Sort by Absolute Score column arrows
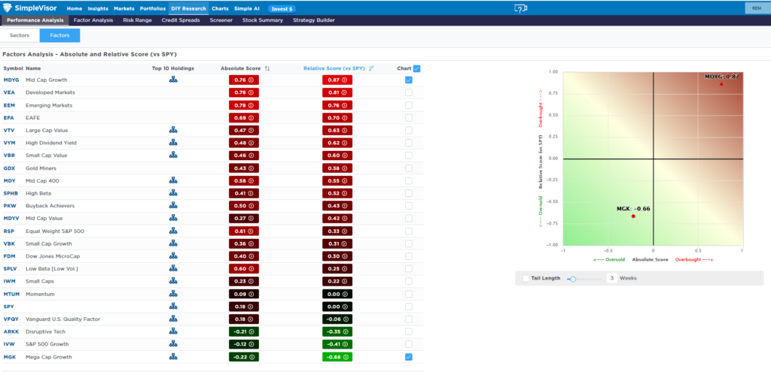Viewport: 771px width, 378px height. [x=267, y=68]
